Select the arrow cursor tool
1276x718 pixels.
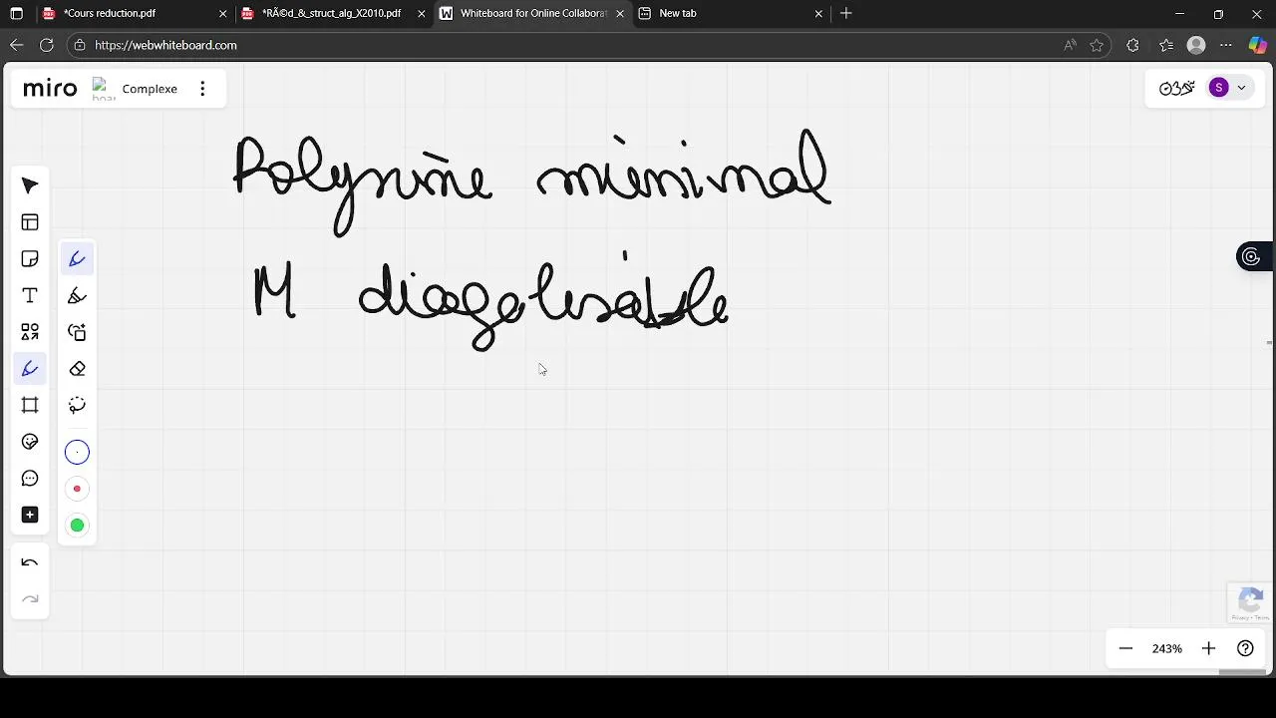[30, 185]
